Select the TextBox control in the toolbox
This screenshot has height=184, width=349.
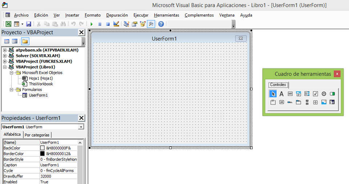(x=290, y=94)
